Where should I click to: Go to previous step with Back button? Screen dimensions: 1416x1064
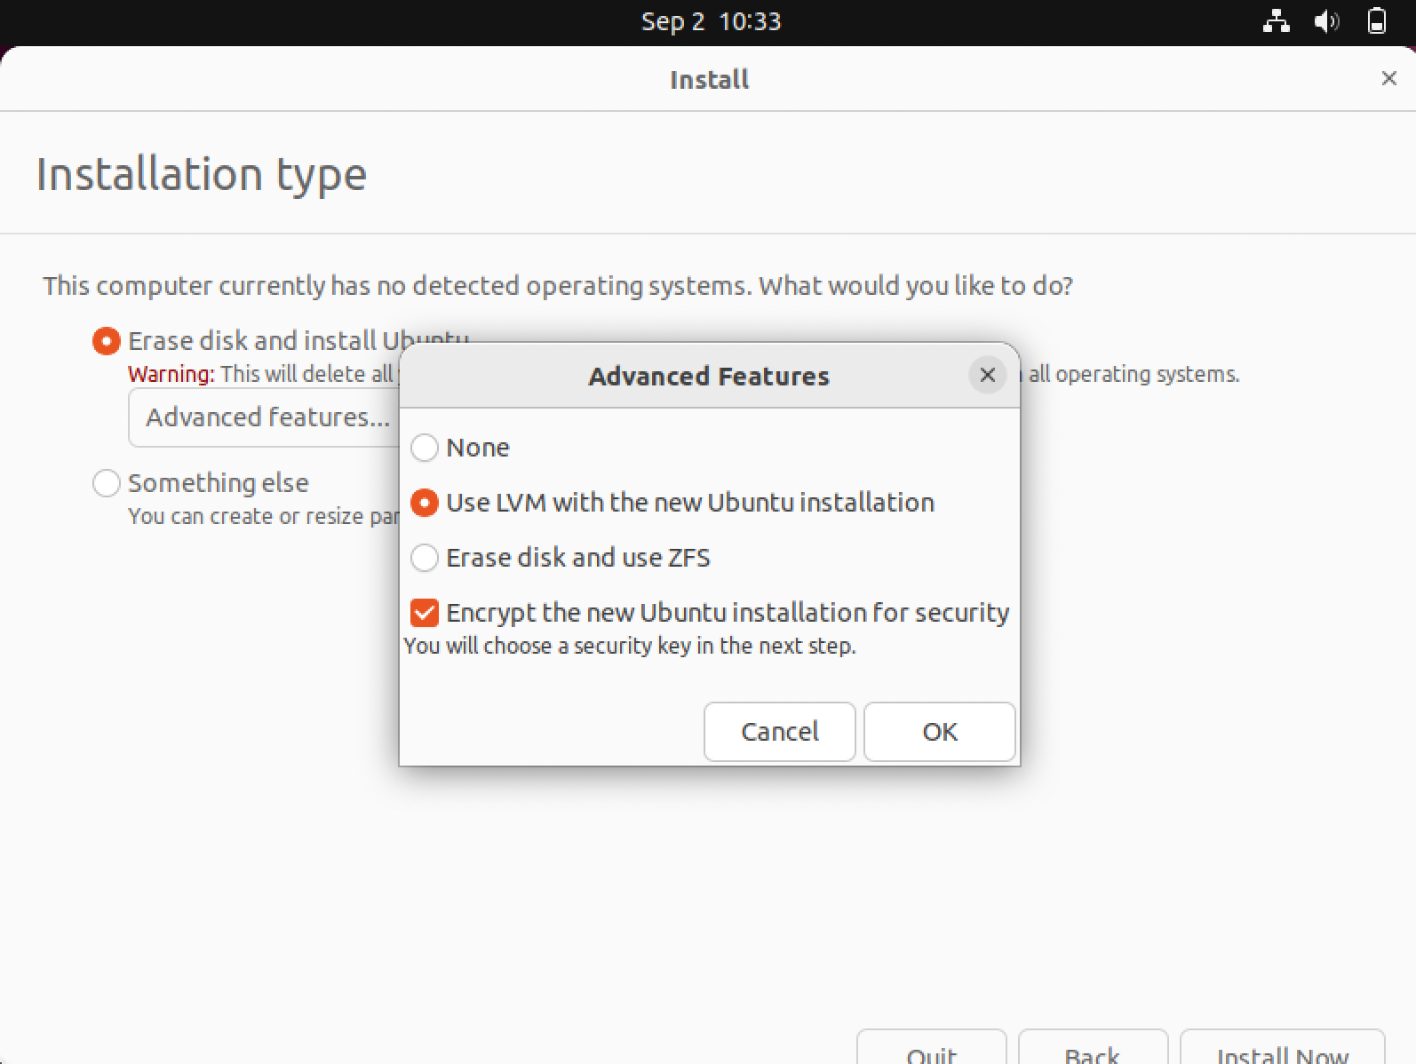click(1093, 1048)
